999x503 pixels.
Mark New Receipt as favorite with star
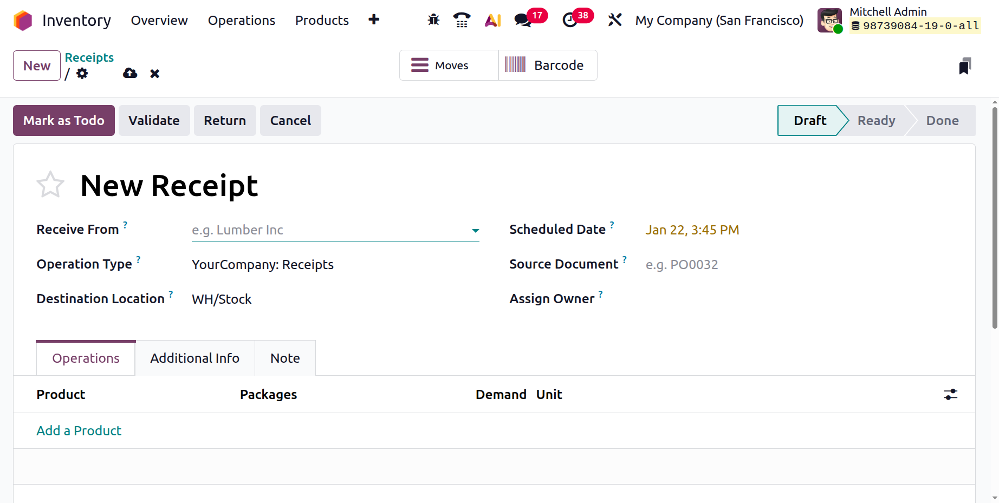click(50, 184)
